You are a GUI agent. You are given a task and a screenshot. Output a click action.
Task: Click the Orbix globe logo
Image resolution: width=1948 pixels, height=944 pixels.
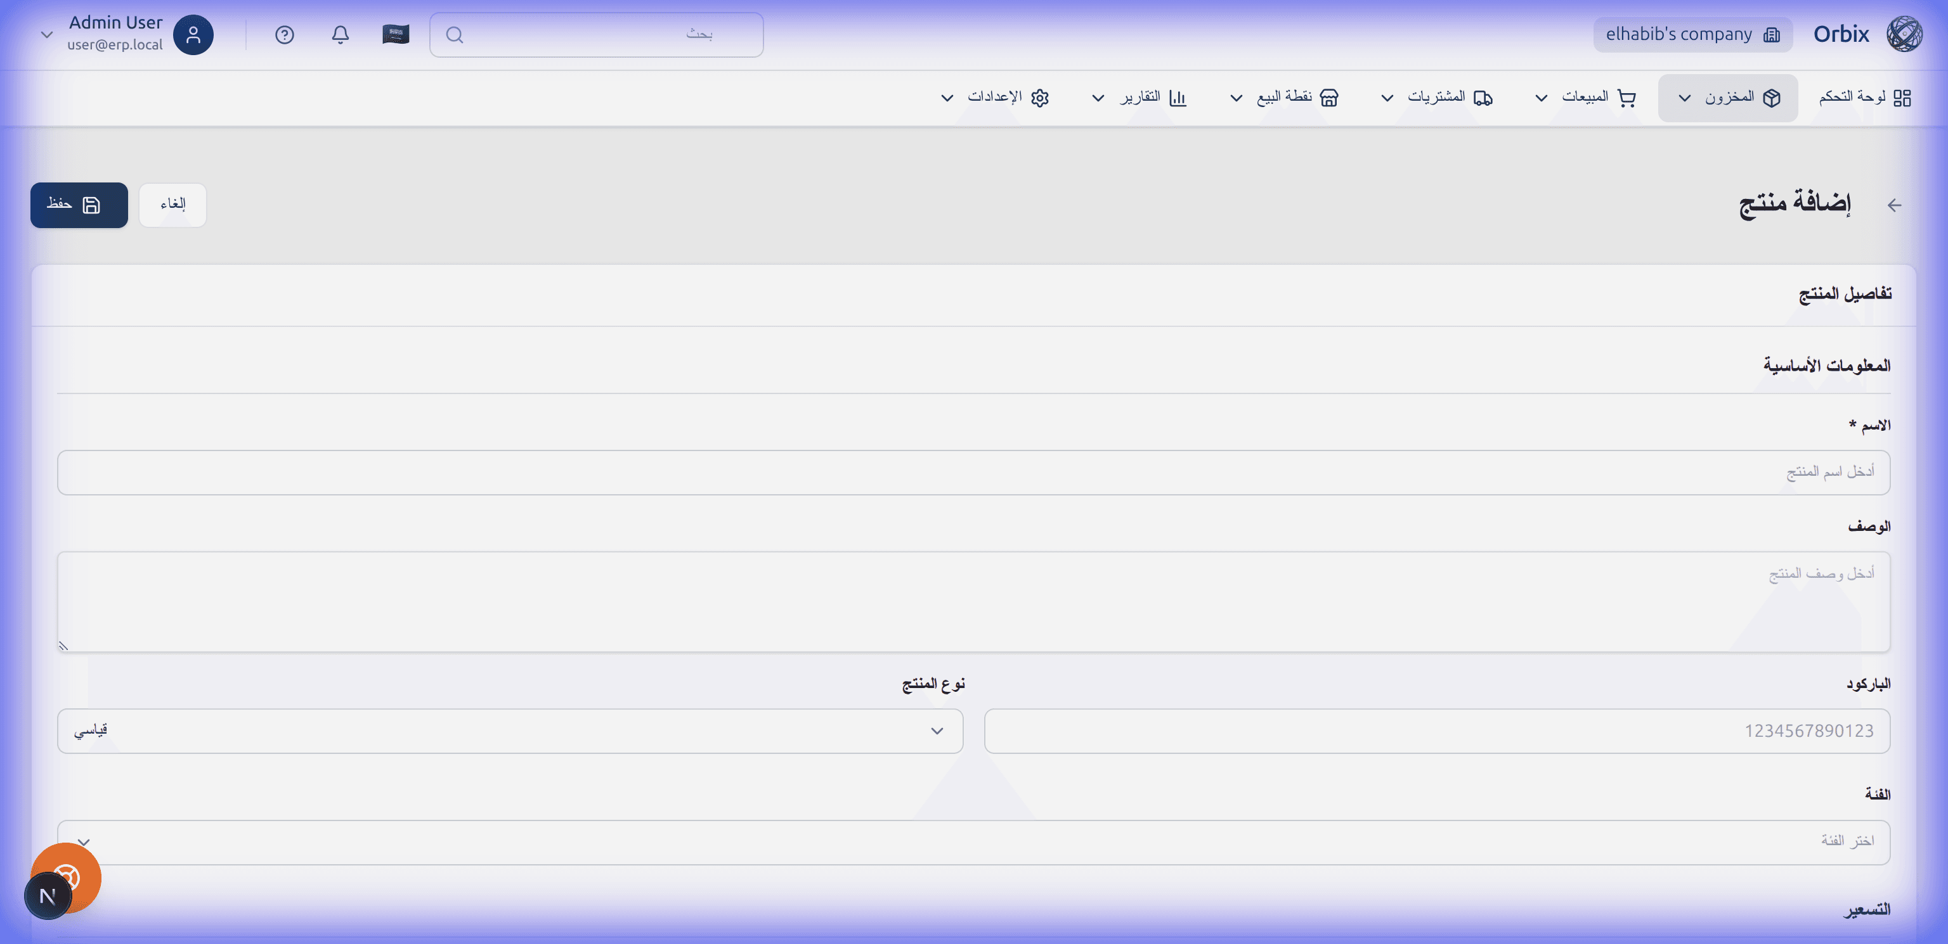[1904, 35]
